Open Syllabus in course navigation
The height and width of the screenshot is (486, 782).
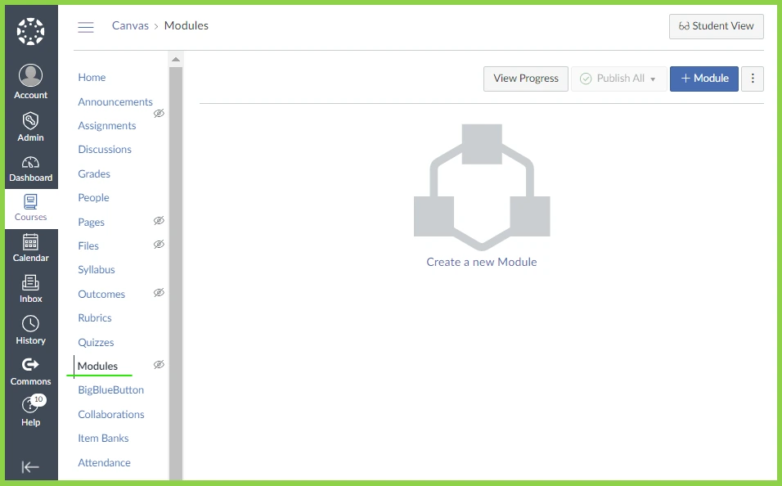tap(97, 270)
